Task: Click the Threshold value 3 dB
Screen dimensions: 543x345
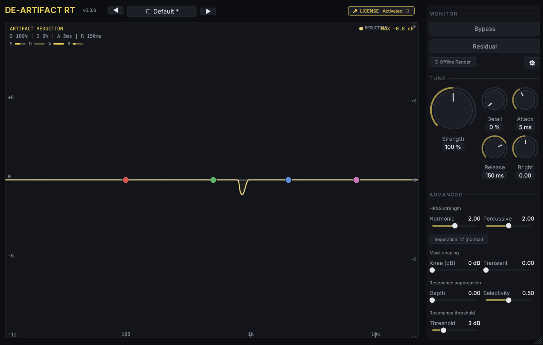Action: pyautogui.click(x=474, y=323)
